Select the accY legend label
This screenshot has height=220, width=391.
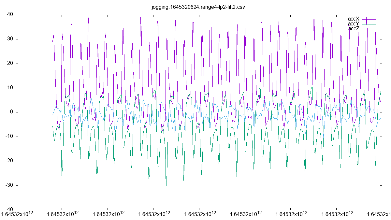coord(354,24)
